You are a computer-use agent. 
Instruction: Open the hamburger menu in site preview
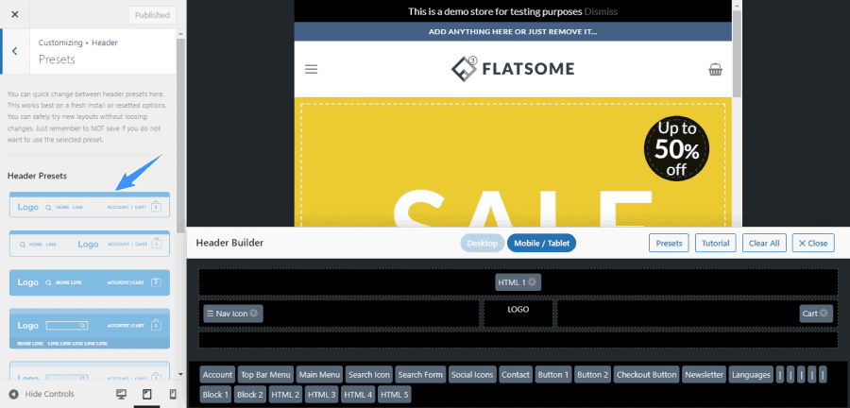tap(311, 69)
